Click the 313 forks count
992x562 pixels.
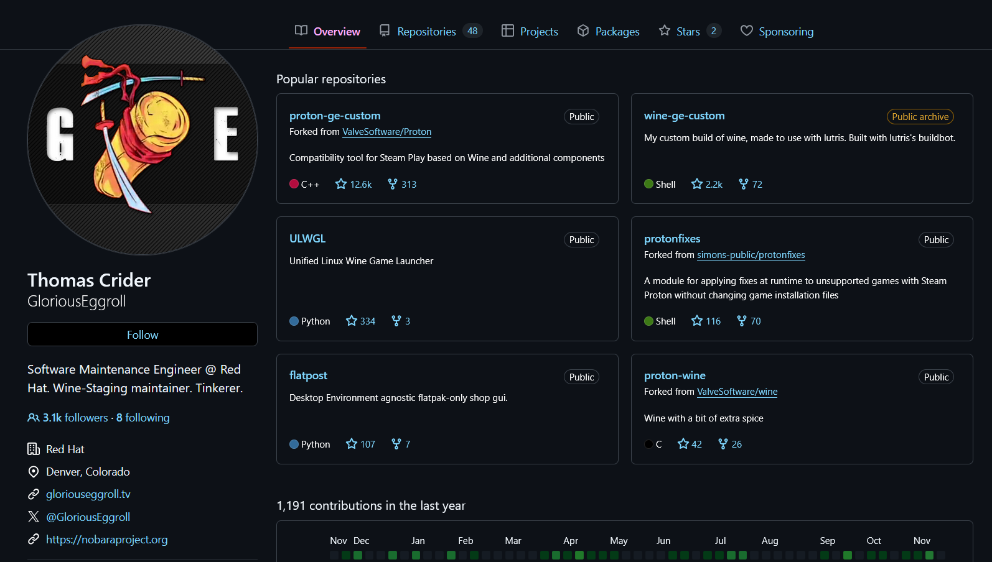(x=409, y=185)
